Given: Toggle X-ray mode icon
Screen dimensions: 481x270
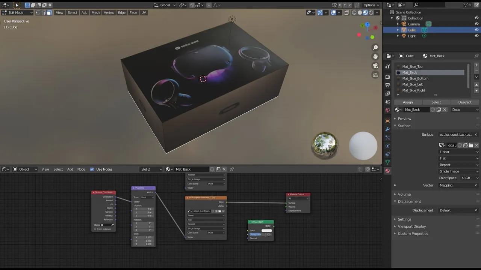Looking at the screenshot, I should click(x=346, y=12).
